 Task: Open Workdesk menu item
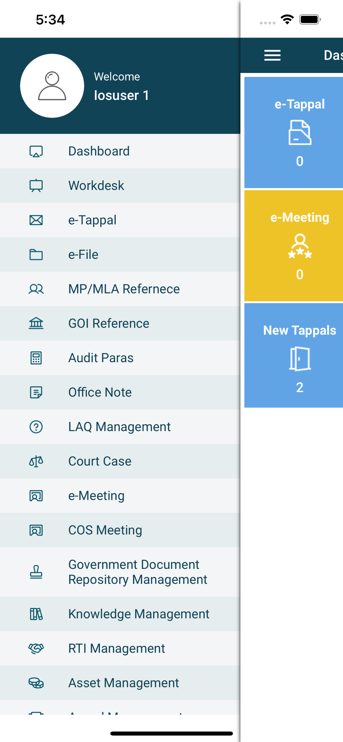pyautogui.click(x=120, y=185)
